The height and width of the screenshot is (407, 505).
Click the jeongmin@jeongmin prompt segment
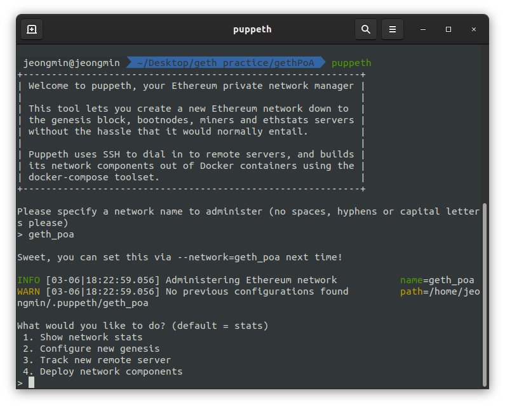[71, 63]
